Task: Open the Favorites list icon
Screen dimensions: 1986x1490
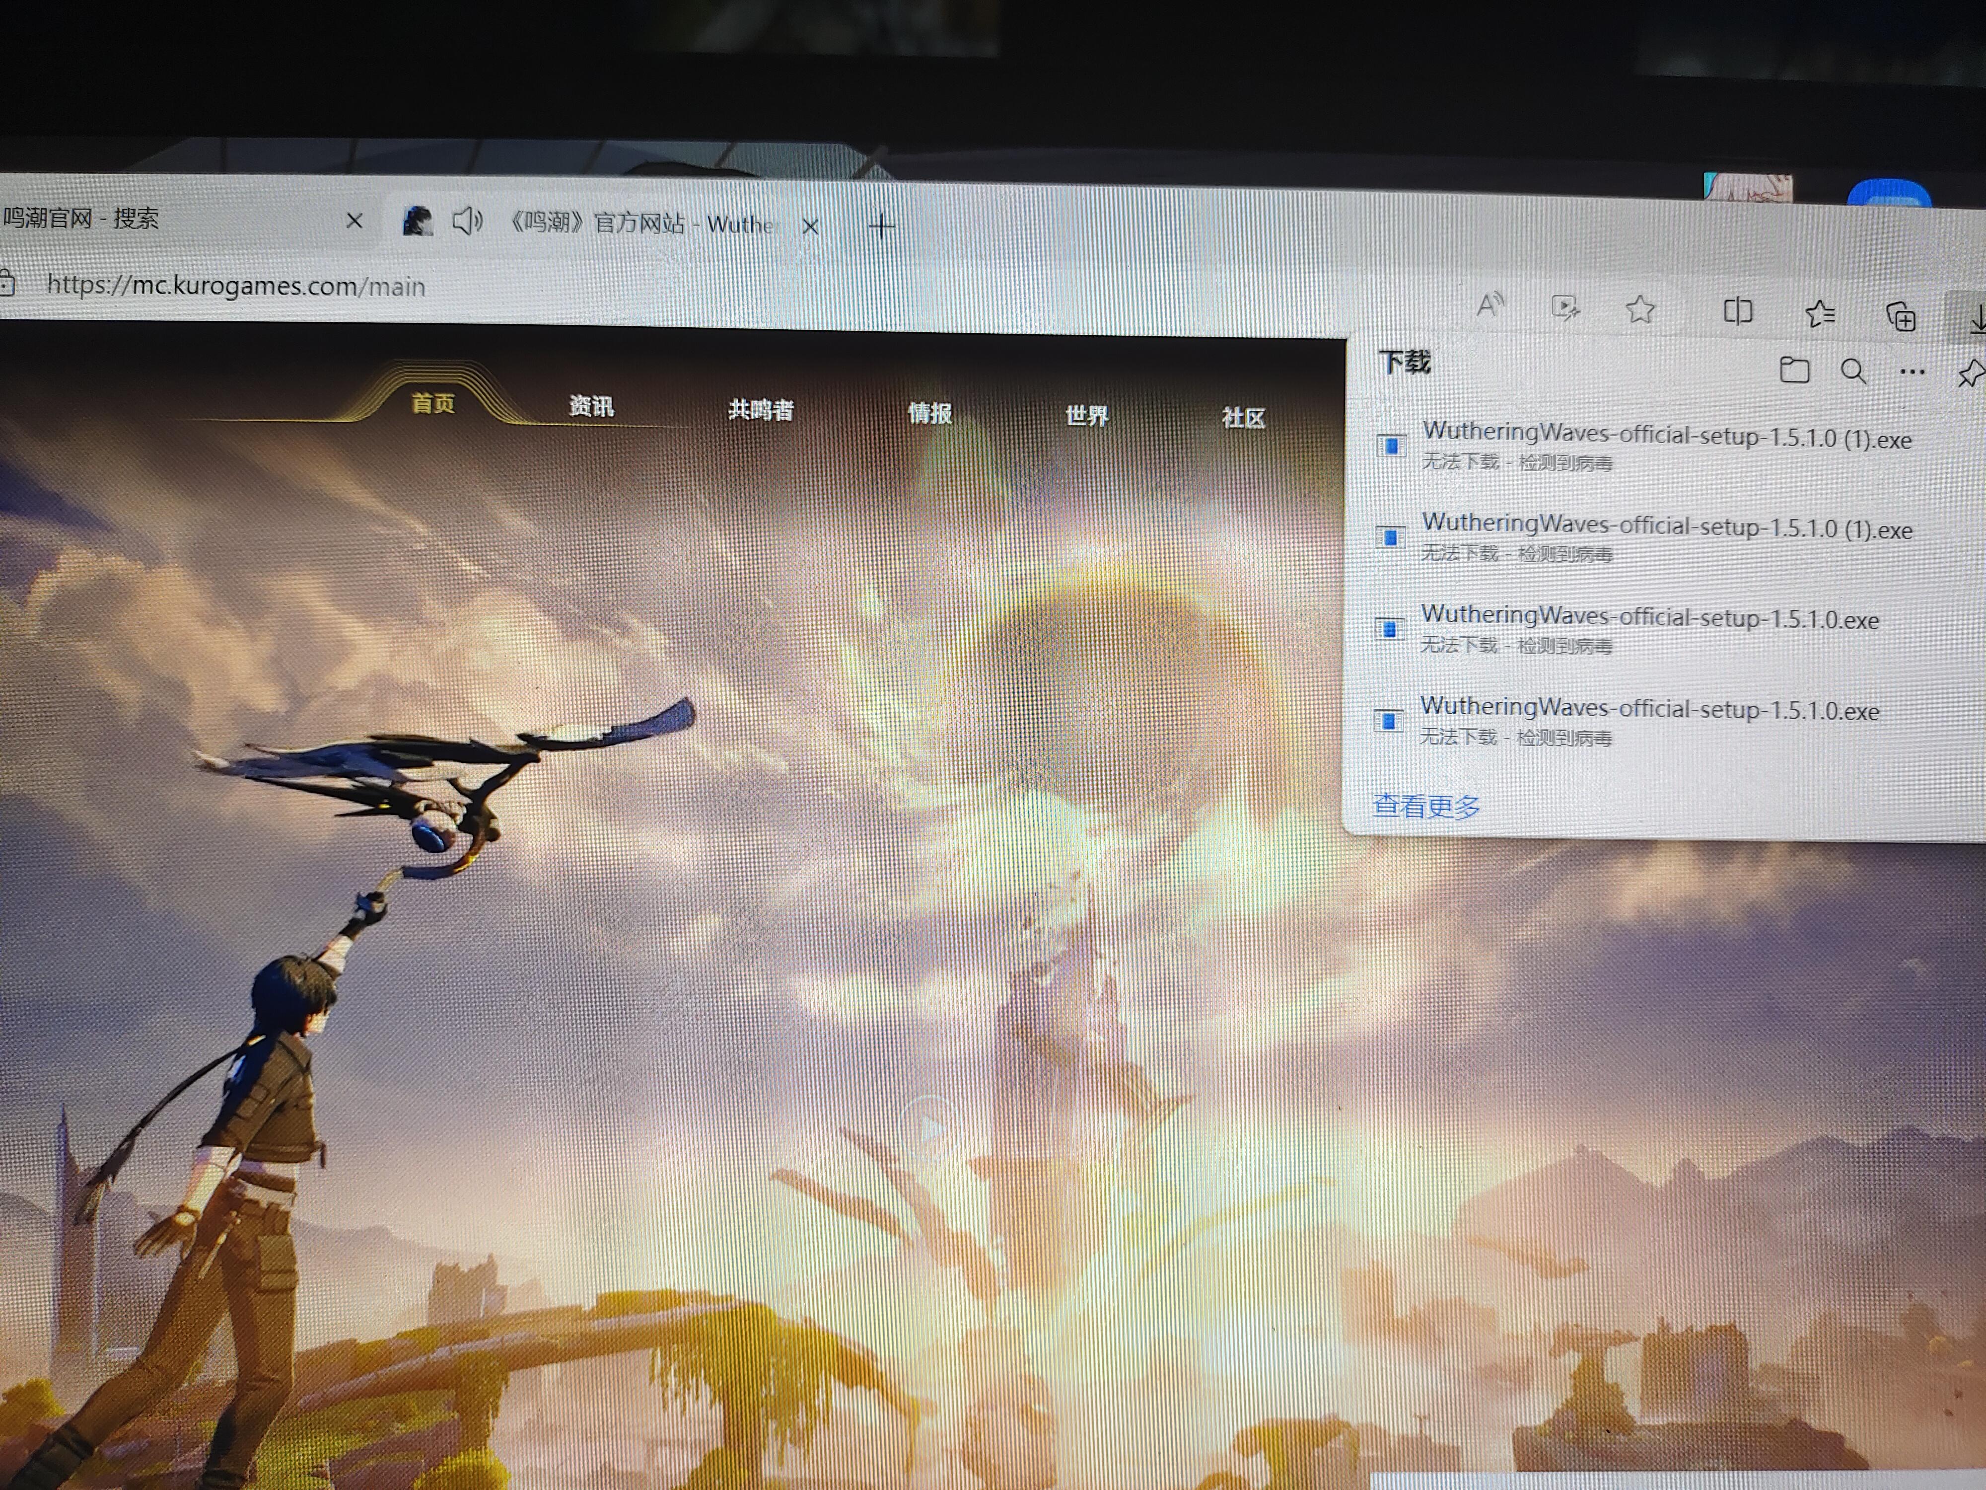Action: pos(1820,313)
